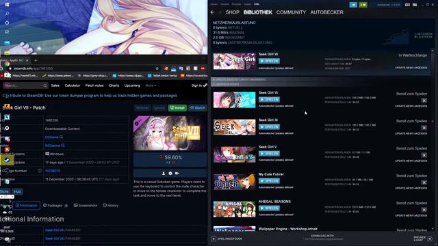Switch to the History tab on SteamDB

111,206
